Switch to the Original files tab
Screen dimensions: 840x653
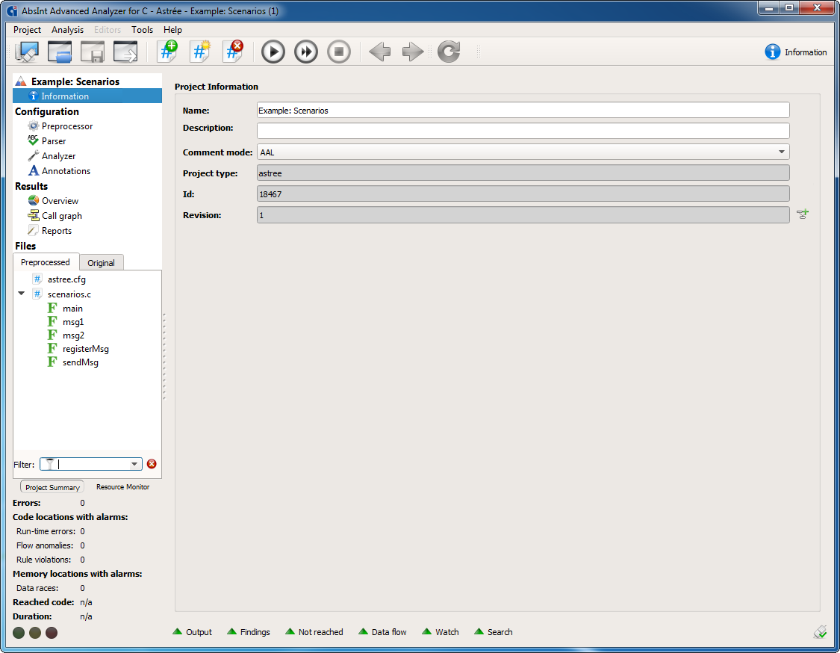[x=102, y=263]
